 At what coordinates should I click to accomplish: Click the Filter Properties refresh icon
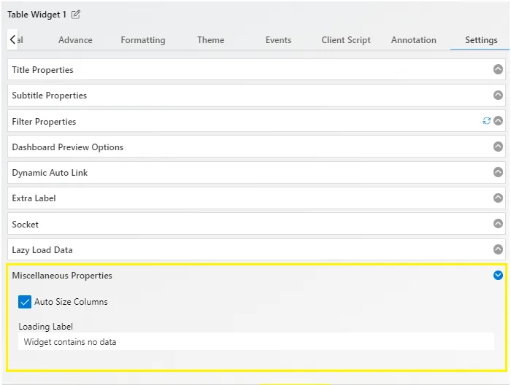tap(487, 121)
